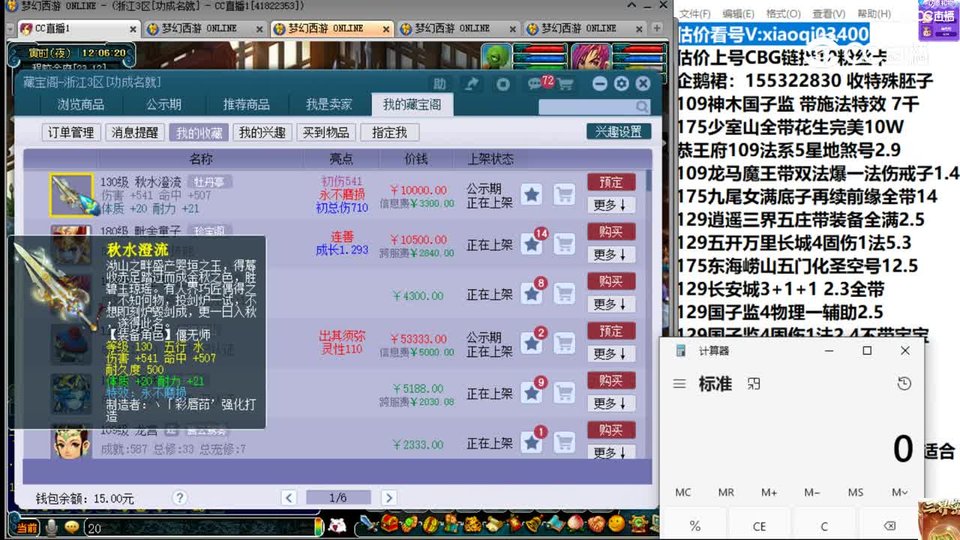Open the 藏宝阁 settings gear icon
The height and width of the screenshot is (540, 960).
621,83
